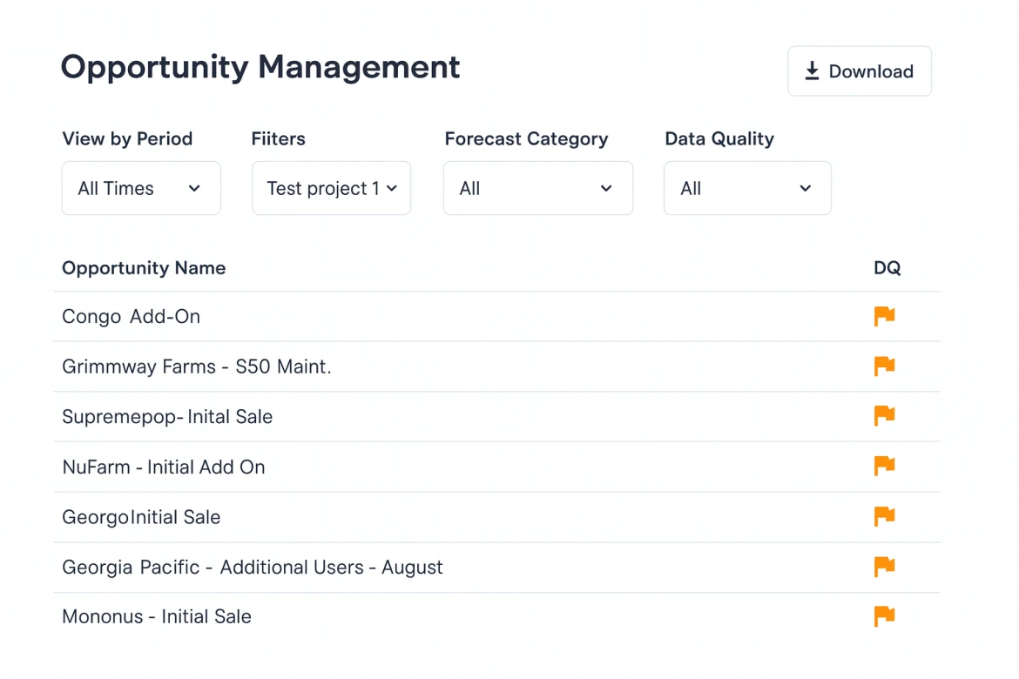Open the View by Period dropdown

(141, 188)
